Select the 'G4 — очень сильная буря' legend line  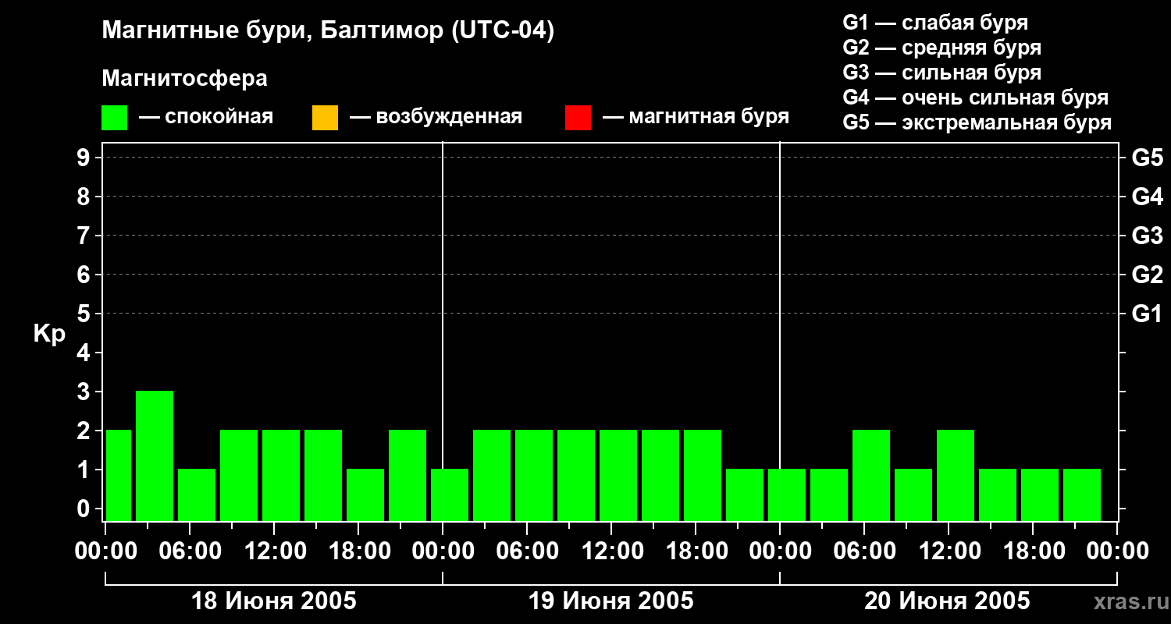[975, 97]
